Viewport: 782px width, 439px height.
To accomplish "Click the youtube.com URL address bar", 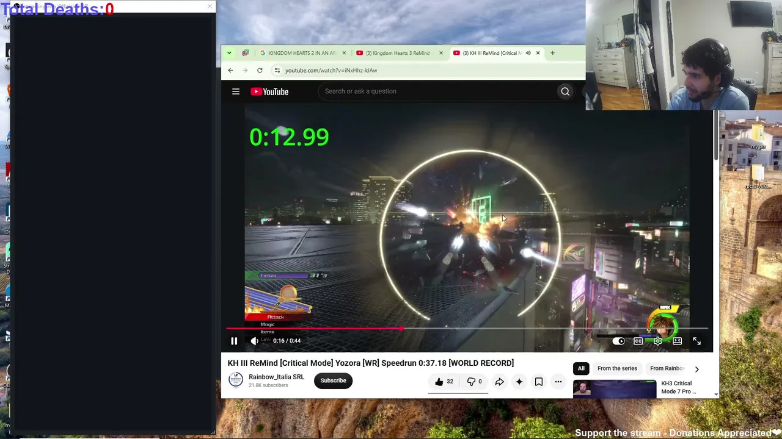I will pos(331,70).
